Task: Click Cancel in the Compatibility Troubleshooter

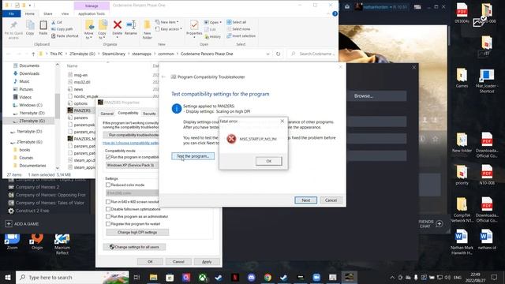Action: pos(331,200)
